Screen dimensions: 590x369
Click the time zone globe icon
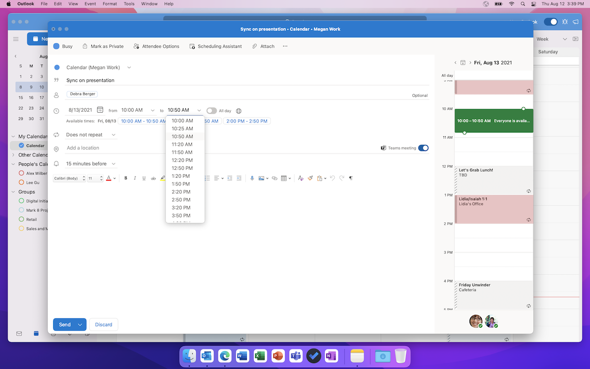coord(239,111)
